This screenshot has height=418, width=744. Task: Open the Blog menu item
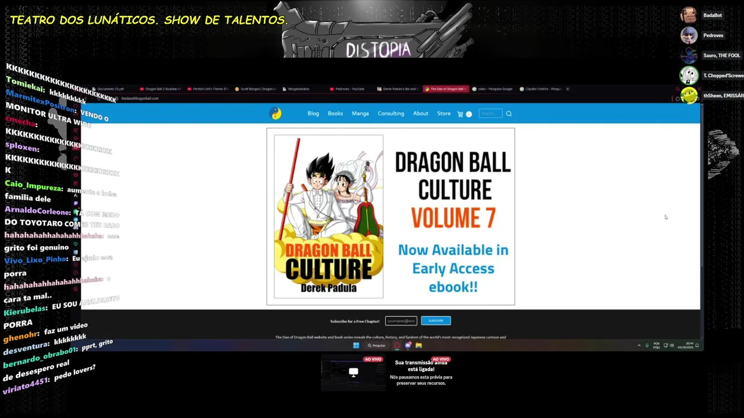point(313,113)
